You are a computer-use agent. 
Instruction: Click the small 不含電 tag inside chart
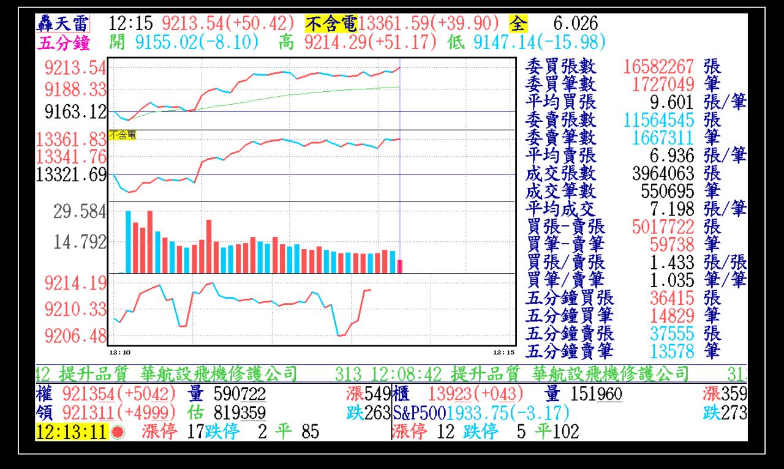[123, 135]
